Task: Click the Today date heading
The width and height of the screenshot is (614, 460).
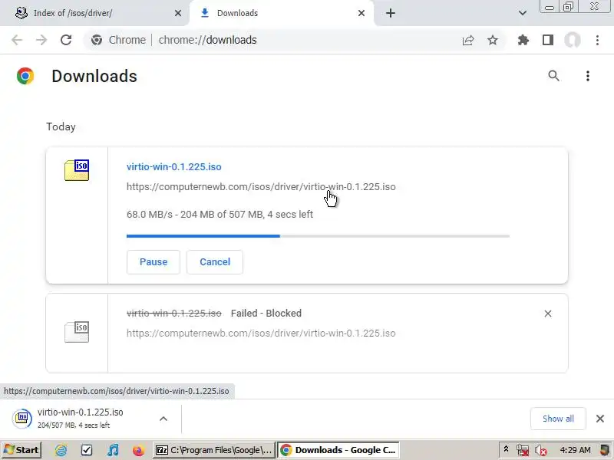Action: click(x=61, y=127)
